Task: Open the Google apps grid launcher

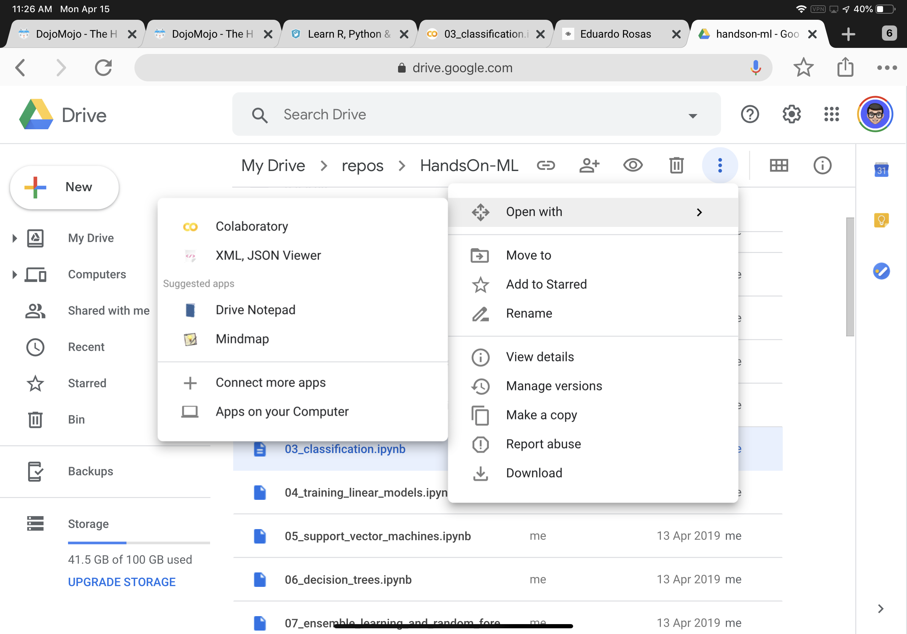Action: pyautogui.click(x=831, y=115)
